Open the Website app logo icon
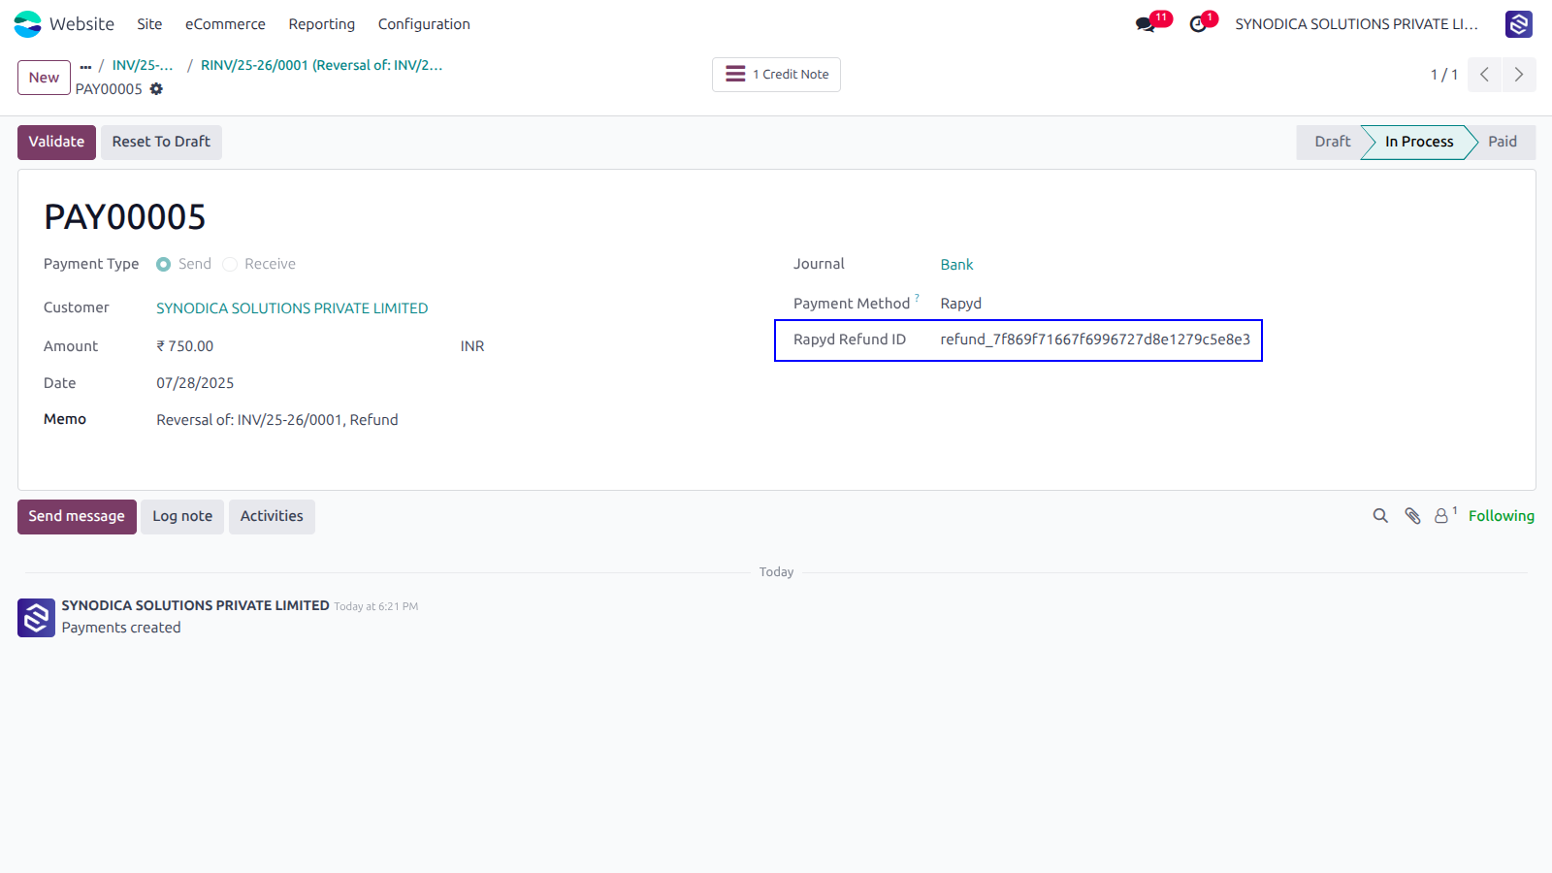This screenshot has width=1552, height=873. [x=27, y=23]
